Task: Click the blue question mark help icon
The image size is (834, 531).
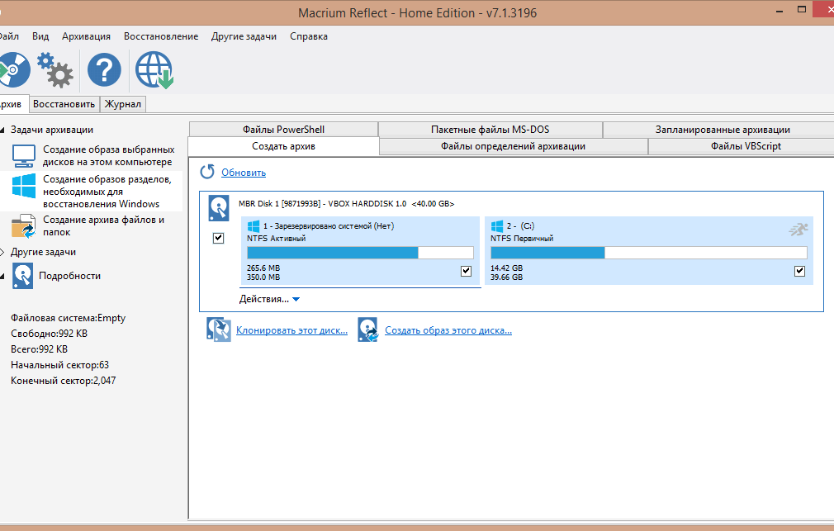Action: [x=104, y=69]
